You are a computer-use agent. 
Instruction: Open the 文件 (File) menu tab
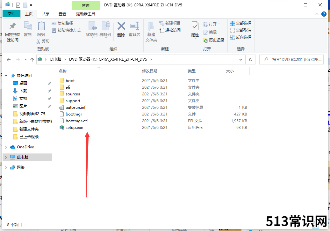click(11, 14)
